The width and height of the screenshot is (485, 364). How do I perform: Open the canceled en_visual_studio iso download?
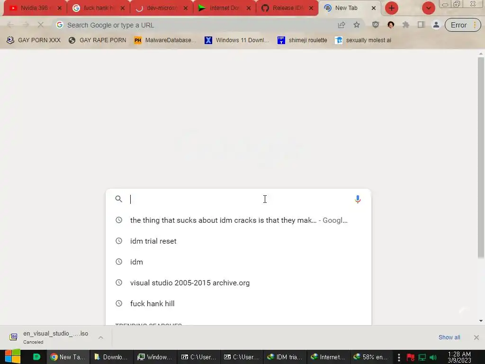[49, 337]
